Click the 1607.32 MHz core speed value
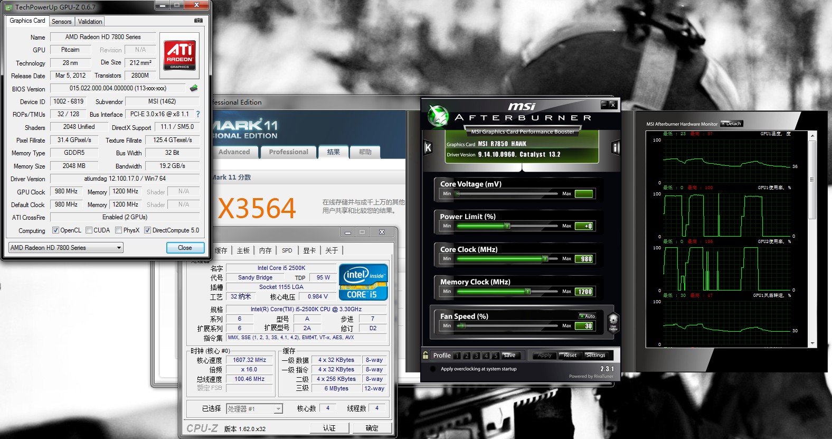832x439 pixels. click(x=250, y=360)
